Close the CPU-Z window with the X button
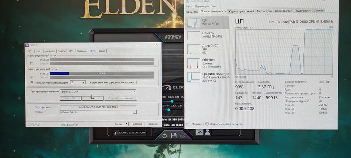Image resolution: width=351 pixels, height=158 pixels. click(x=156, y=45)
